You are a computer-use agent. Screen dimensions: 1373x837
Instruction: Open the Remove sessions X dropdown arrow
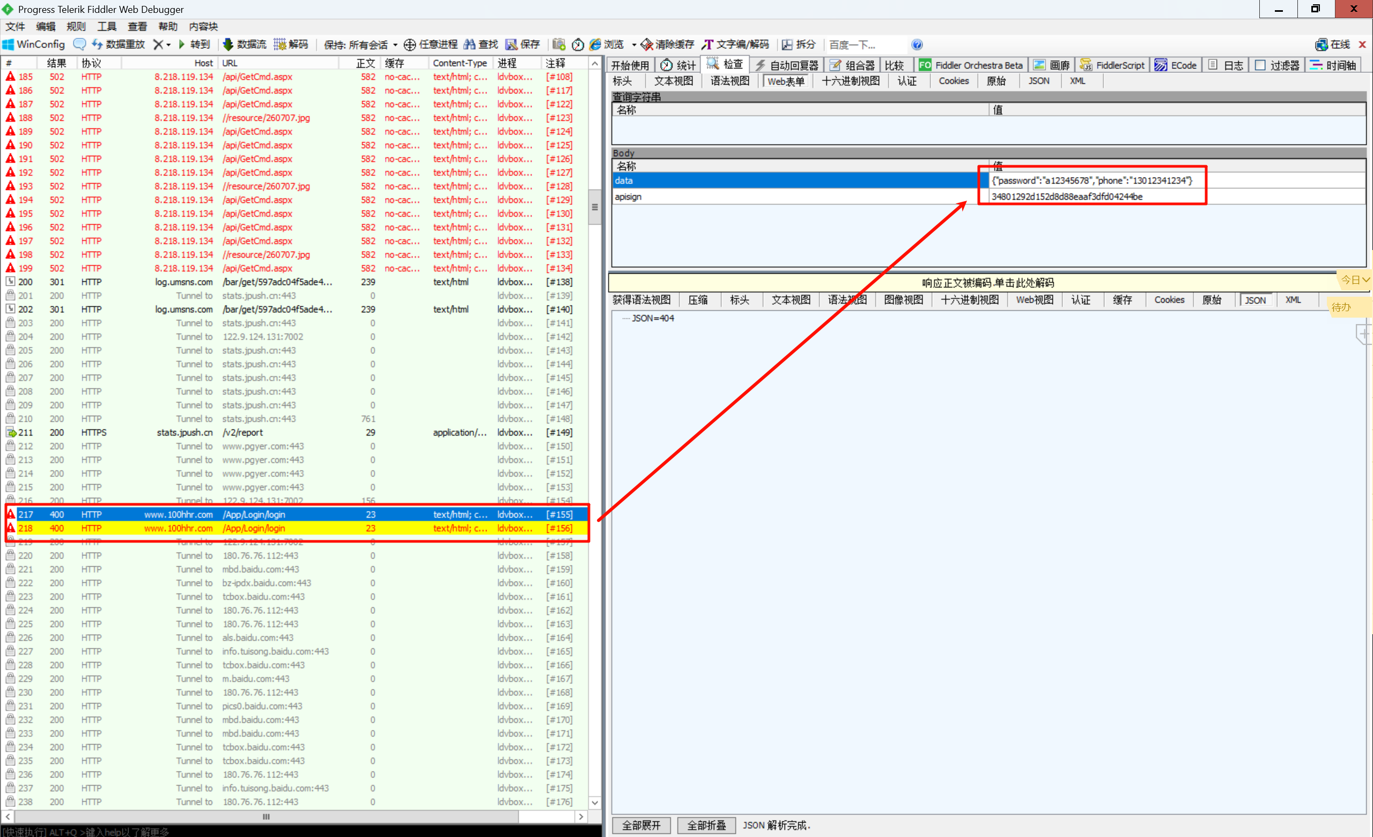[168, 45]
